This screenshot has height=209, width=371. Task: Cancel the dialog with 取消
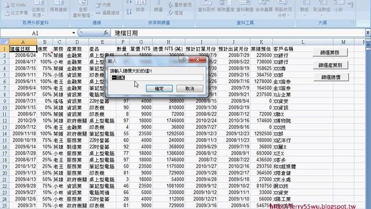pos(190,89)
